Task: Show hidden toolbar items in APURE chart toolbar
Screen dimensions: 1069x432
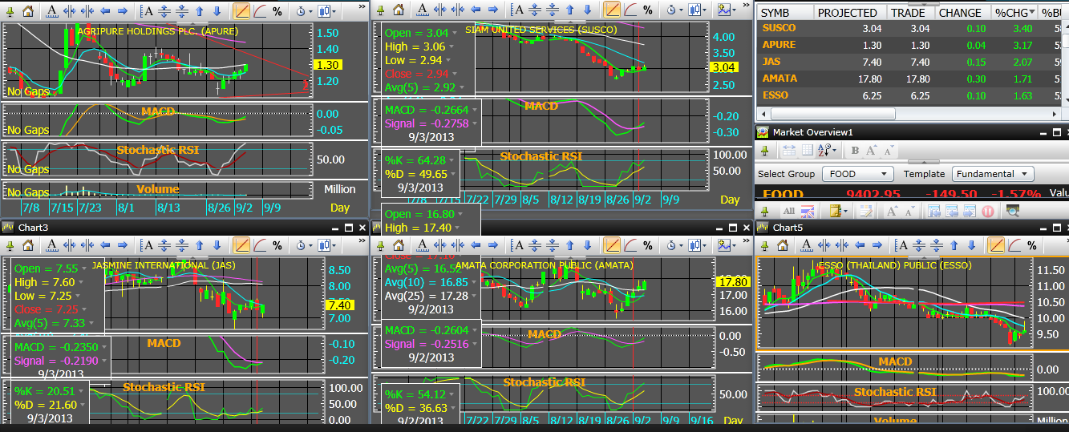Action: (x=362, y=6)
